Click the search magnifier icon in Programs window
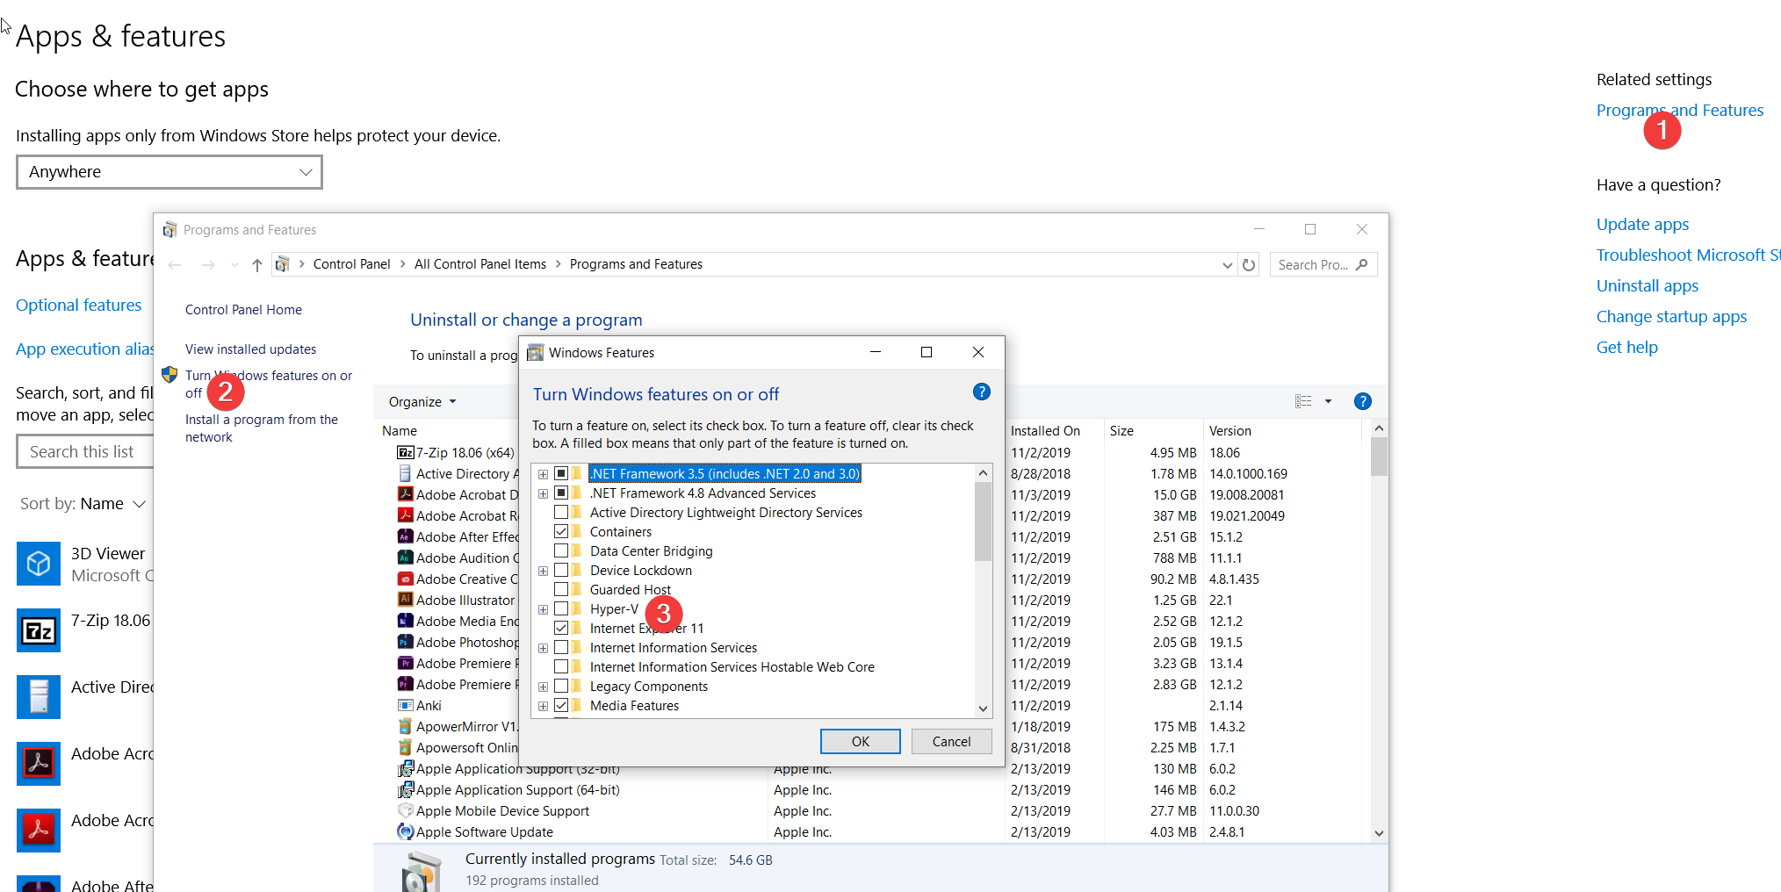Screen dimensions: 1781x892 click(1361, 264)
